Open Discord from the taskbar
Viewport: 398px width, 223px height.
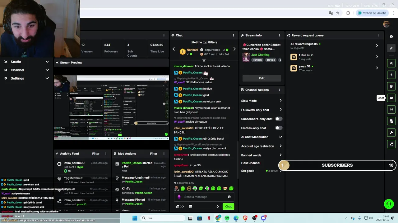coord(264,218)
